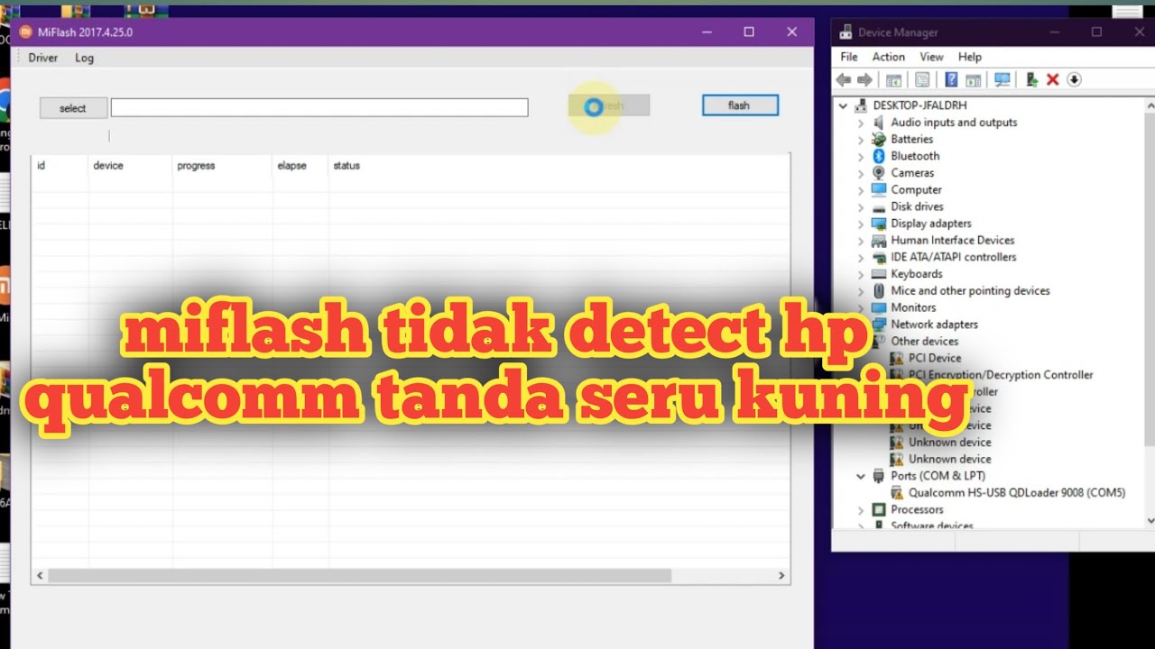Click MiFlash horizontal scrollbar thumb
Viewport: 1155px width, 649px height.
pyautogui.click(x=359, y=575)
